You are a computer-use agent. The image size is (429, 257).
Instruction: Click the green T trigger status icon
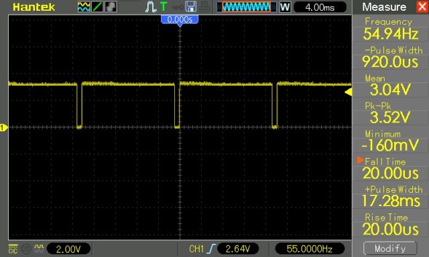pos(164,7)
